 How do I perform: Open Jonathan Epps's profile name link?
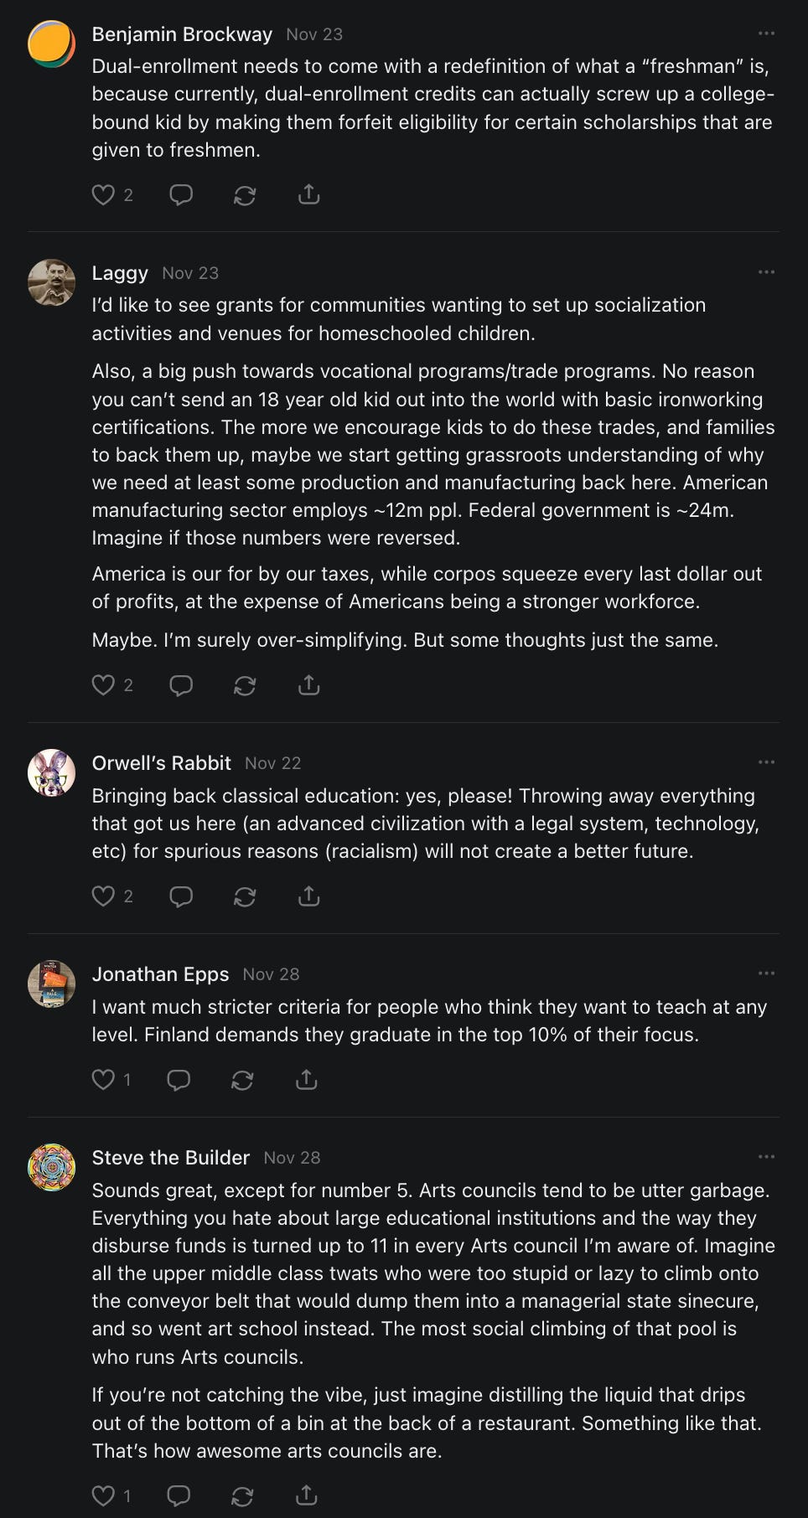(x=160, y=974)
